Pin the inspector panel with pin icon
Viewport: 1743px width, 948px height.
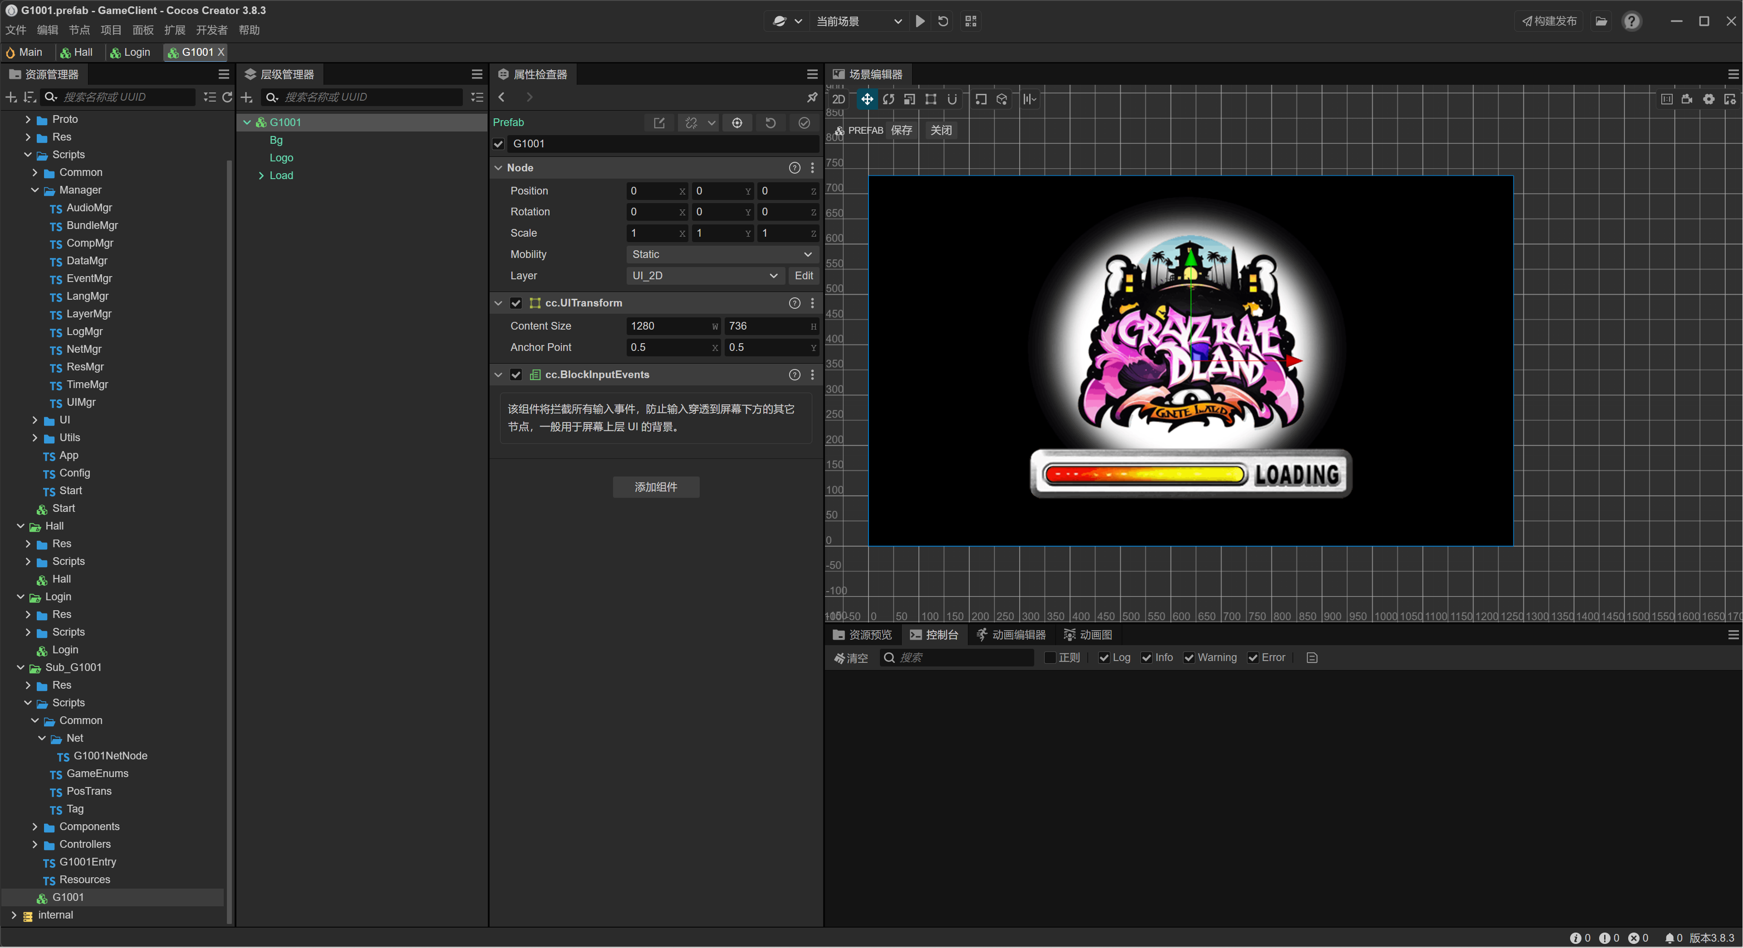(x=812, y=97)
